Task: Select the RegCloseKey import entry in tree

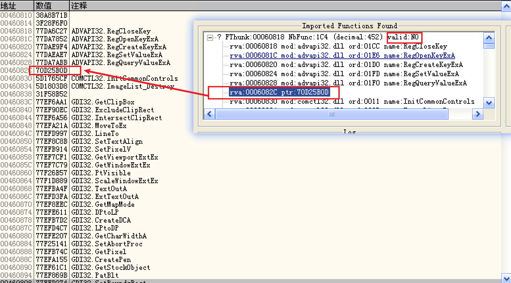Action: (x=338, y=46)
